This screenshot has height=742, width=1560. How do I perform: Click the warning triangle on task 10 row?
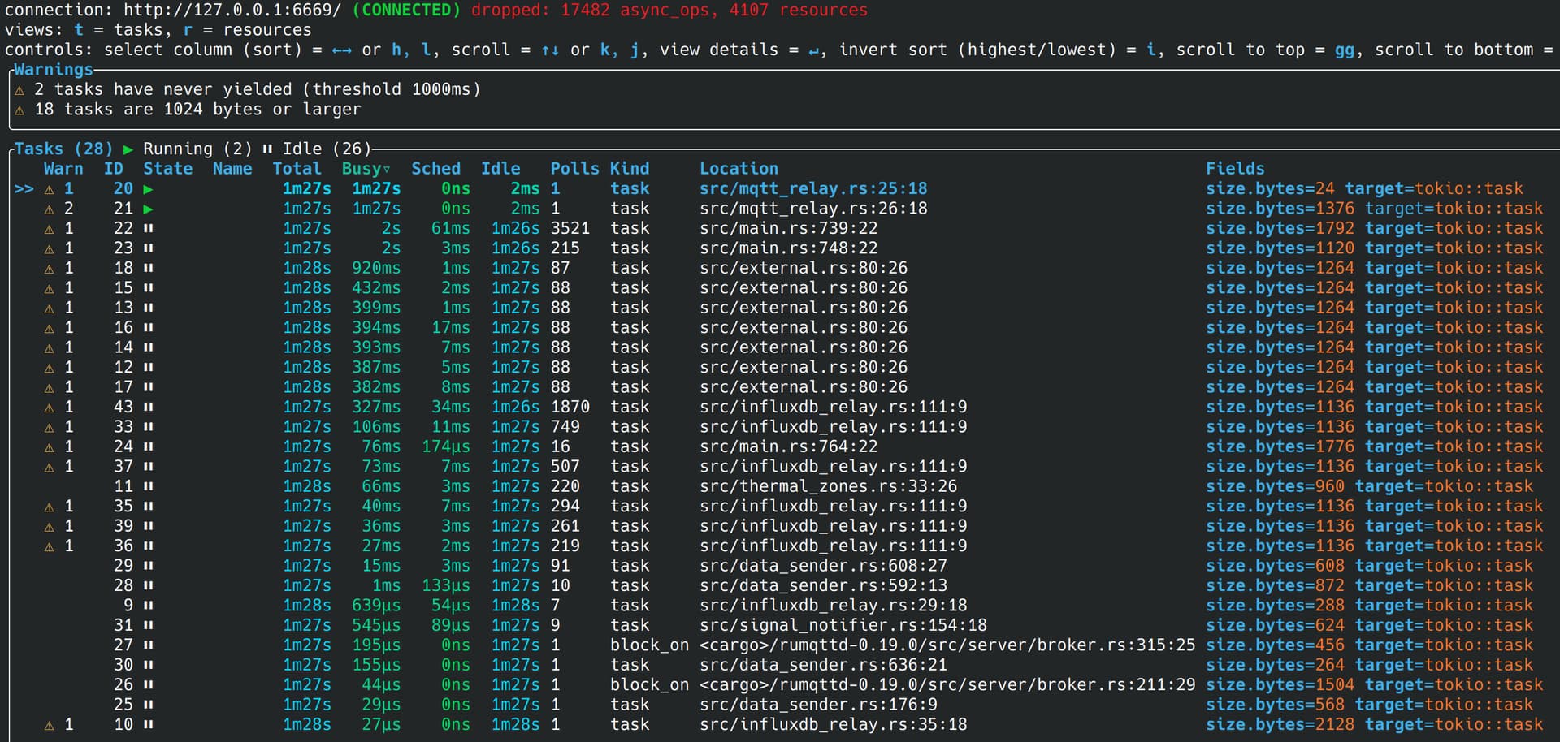pyautogui.click(x=49, y=725)
